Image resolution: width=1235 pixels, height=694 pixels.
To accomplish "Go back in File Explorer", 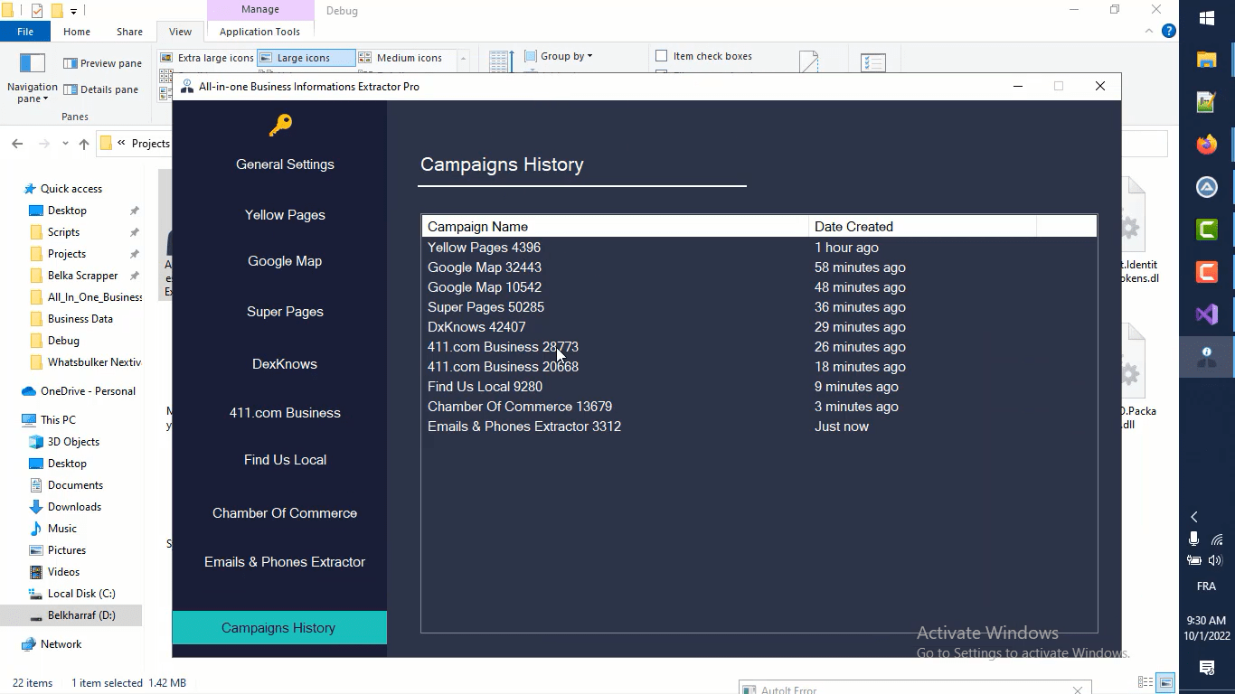I will (x=17, y=144).
